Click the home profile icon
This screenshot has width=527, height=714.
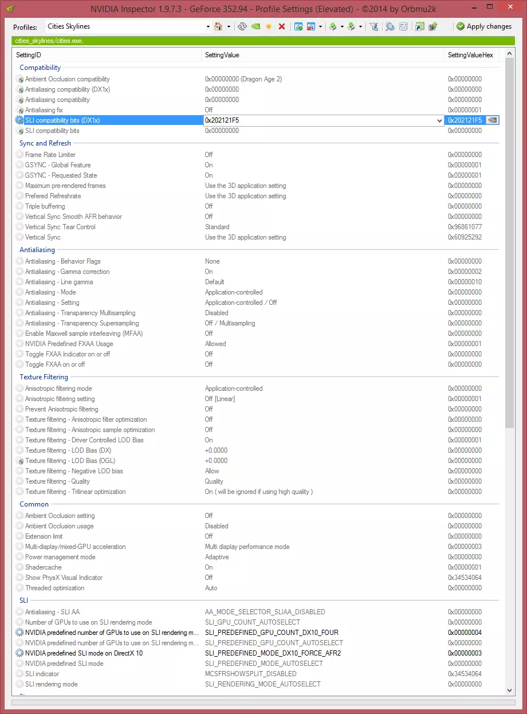click(218, 26)
